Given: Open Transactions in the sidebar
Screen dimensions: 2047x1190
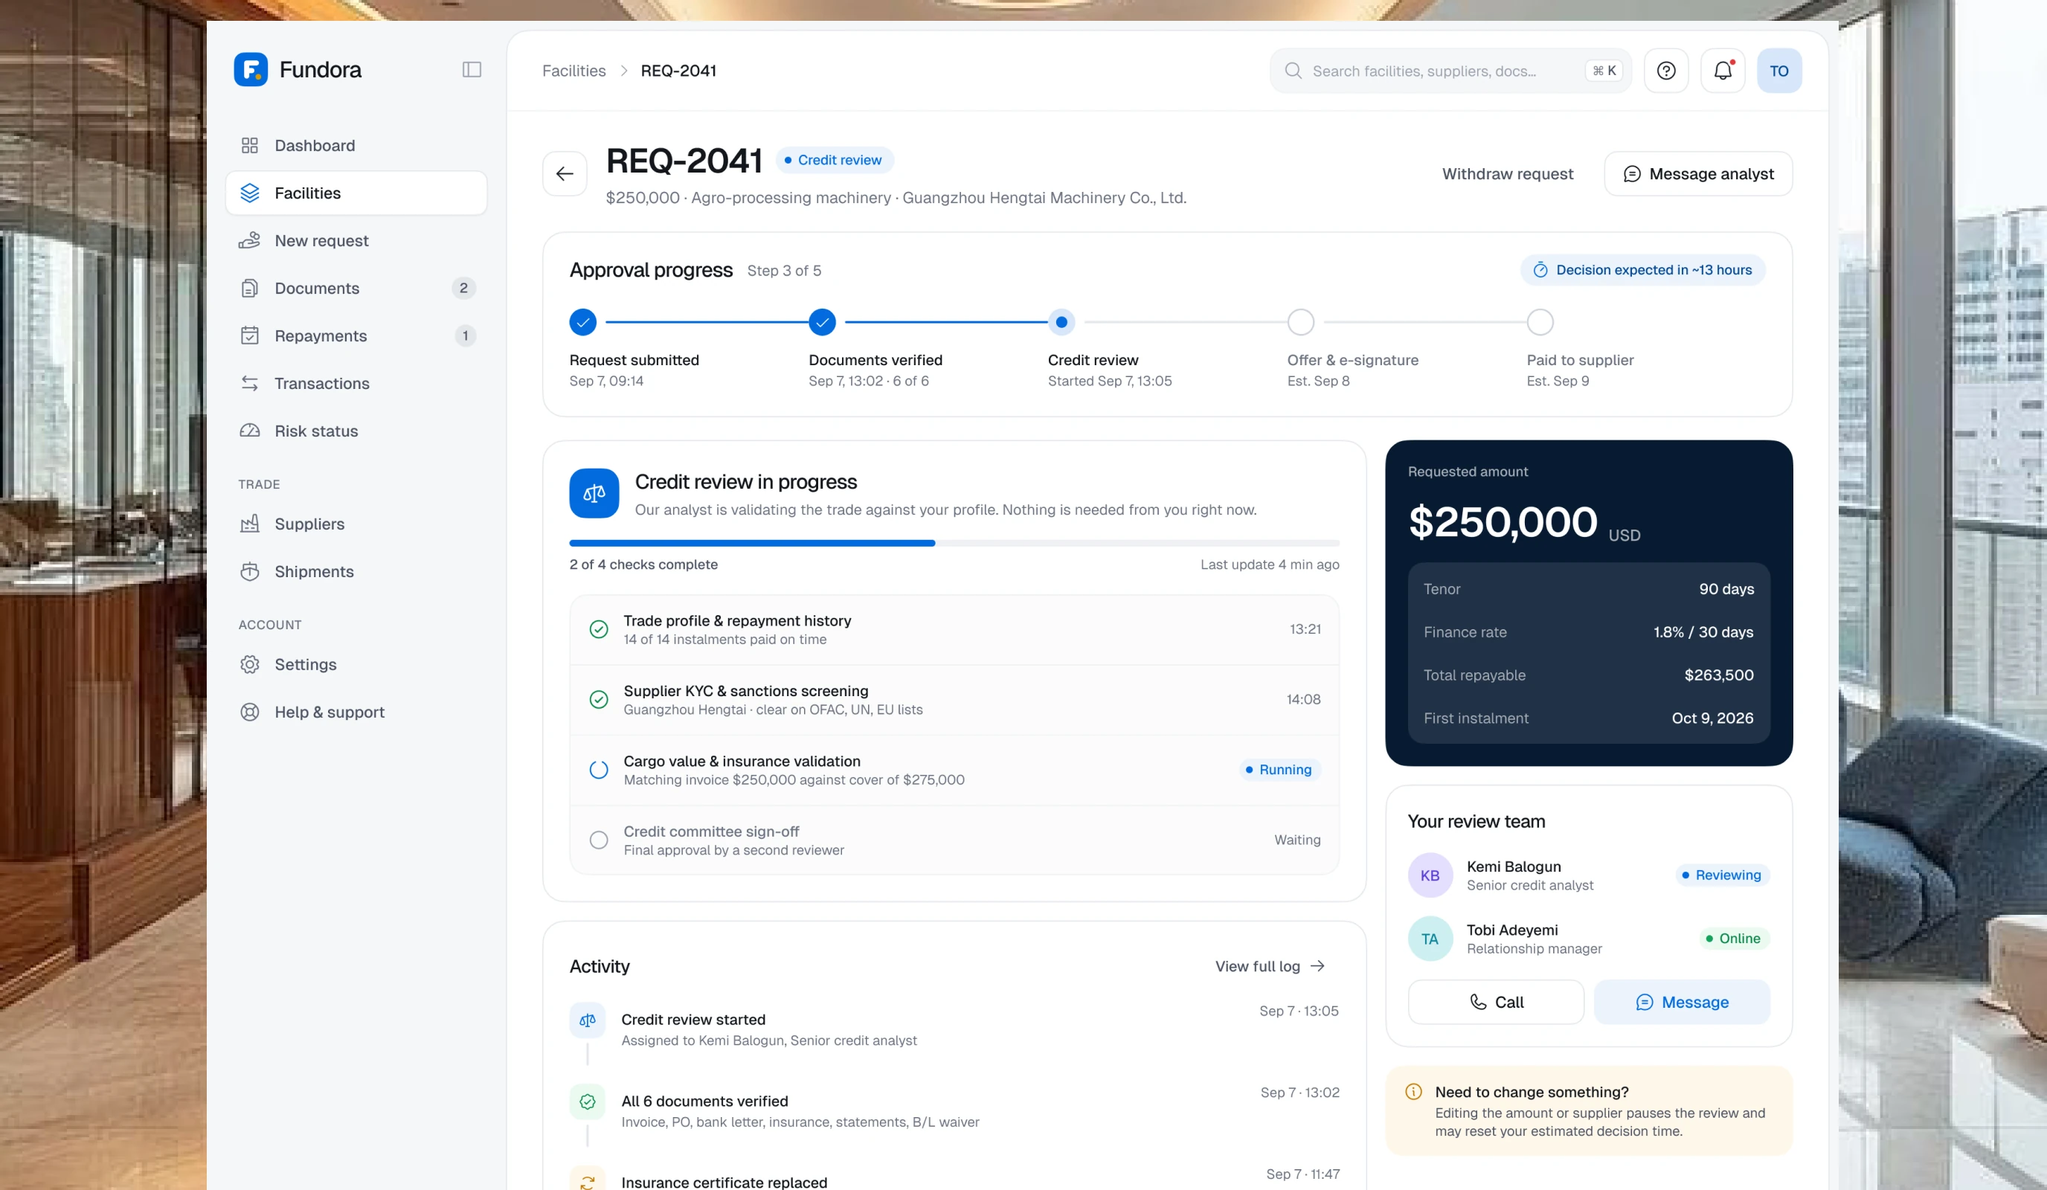Looking at the screenshot, I should [356, 383].
